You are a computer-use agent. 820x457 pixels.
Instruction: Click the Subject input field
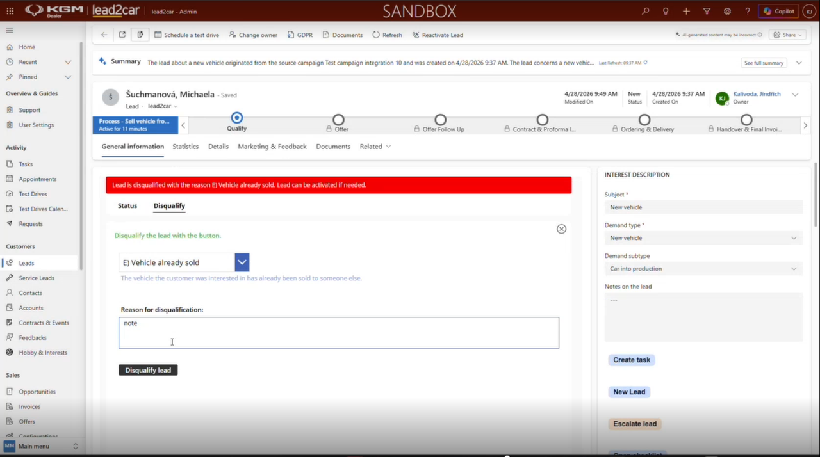[x=703, y=207]
